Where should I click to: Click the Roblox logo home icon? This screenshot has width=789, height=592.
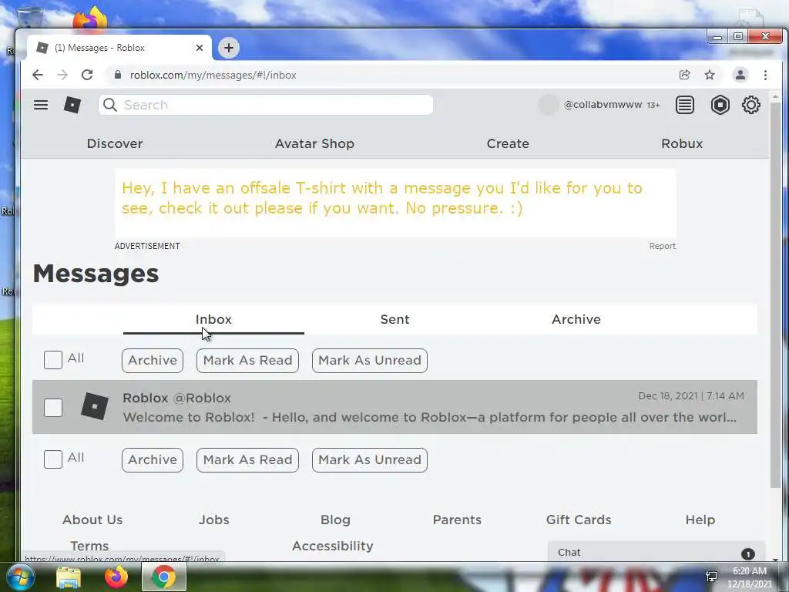pos(72,105)
